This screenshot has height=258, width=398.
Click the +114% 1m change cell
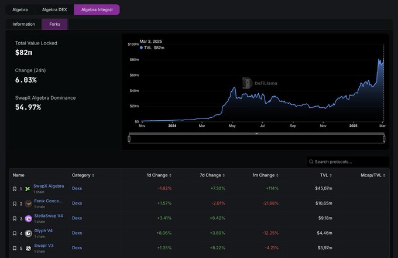click(x=272, y=188)
